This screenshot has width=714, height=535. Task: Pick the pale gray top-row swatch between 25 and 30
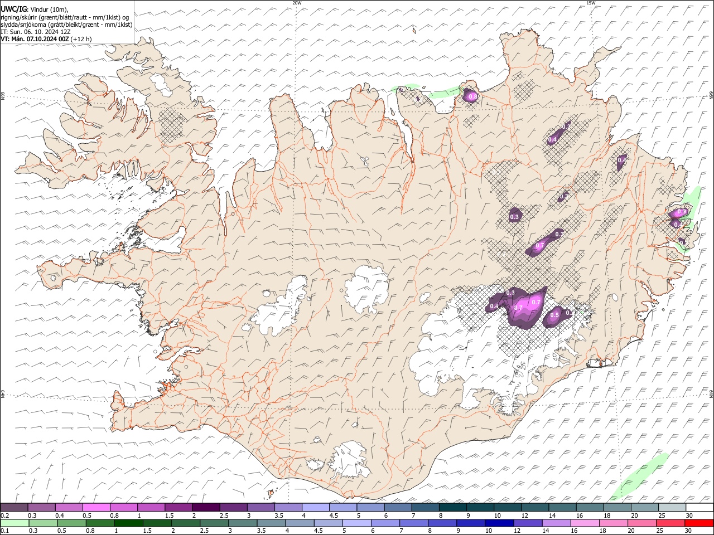[672, 508]
